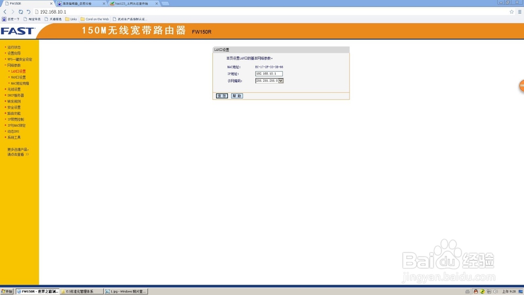The width and height of the screenshot is (524, 295).
Task: Collapse the 网络参数 sidebar section
Action: [x=14, y=65]
